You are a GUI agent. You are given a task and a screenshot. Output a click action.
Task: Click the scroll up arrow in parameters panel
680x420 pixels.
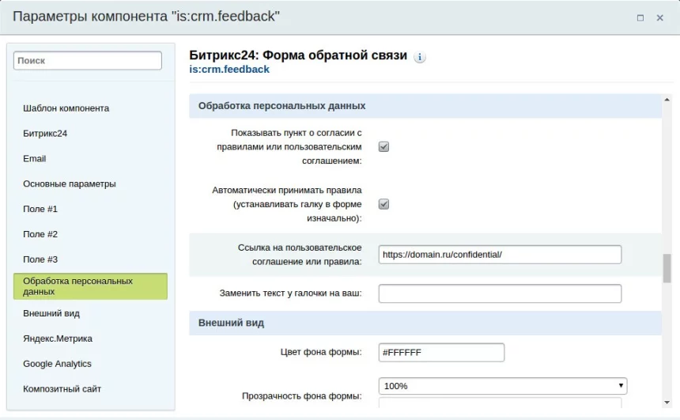tap(667, 100)
